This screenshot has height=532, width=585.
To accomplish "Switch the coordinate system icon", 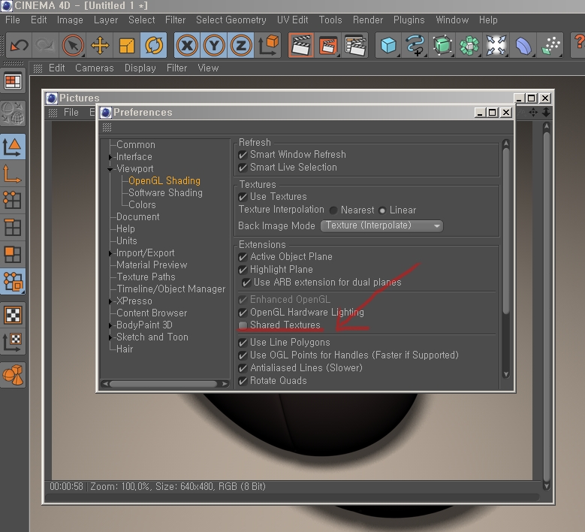I will [268, 45].
